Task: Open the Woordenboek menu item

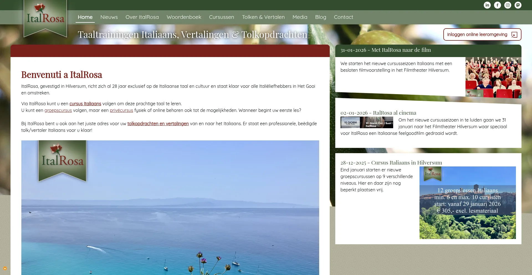Action: pos(184,17)
